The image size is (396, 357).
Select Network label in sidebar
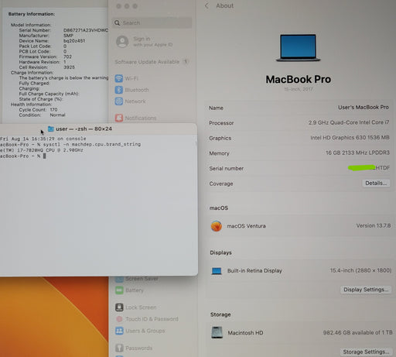135,101
